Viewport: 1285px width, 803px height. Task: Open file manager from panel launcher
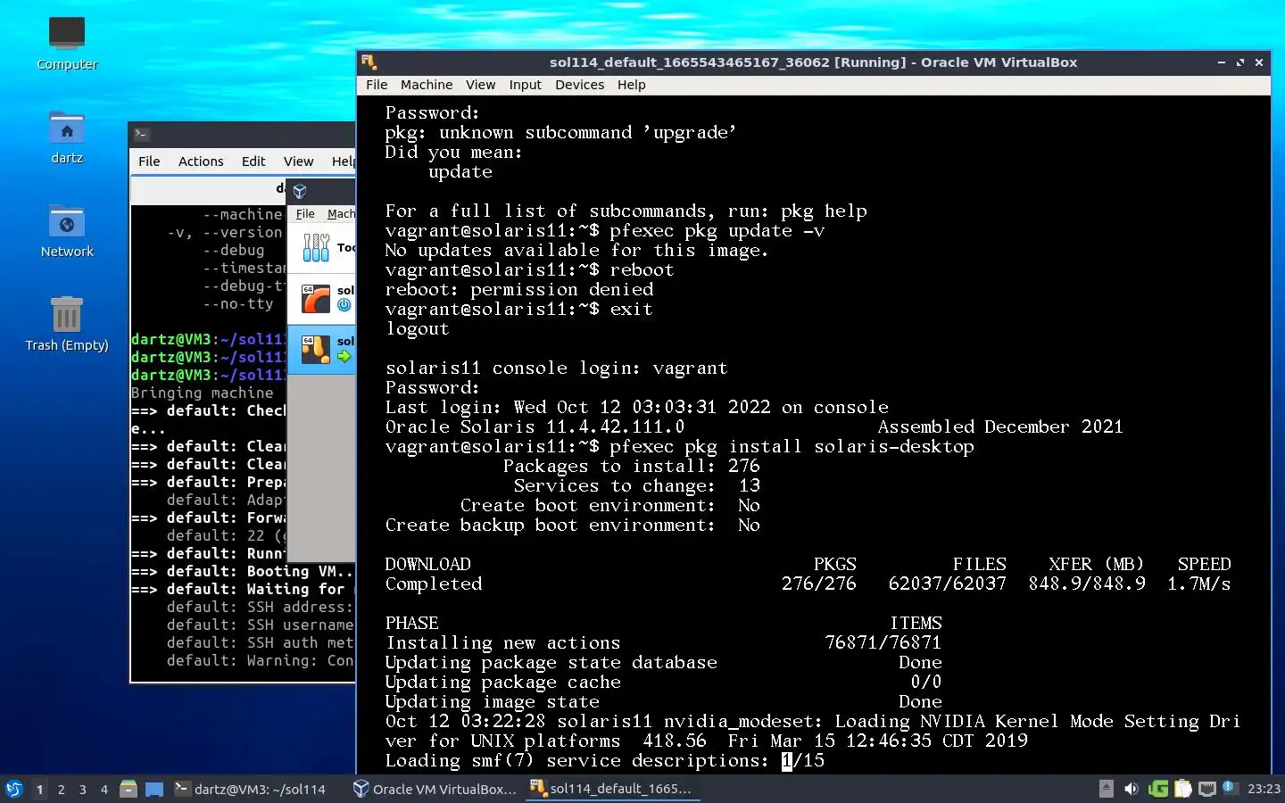pyautogui.click(x=128, y=789)
